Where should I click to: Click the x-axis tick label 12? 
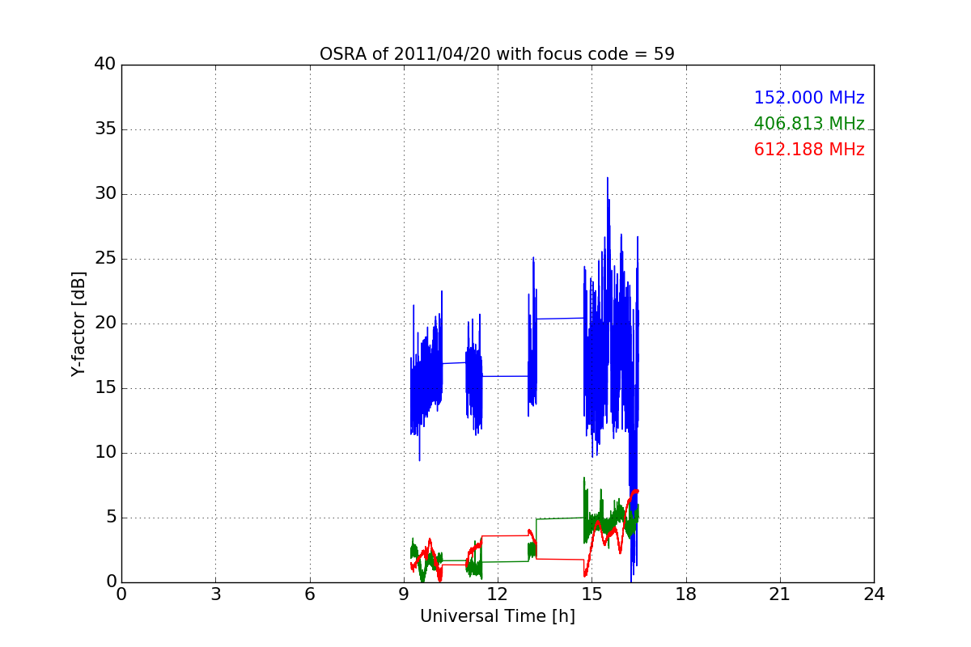[x=498, y=594]
